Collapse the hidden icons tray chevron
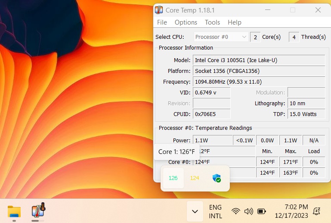Viewport: 331px width, 223px height. pyautogui.click(x=195, y=211)
